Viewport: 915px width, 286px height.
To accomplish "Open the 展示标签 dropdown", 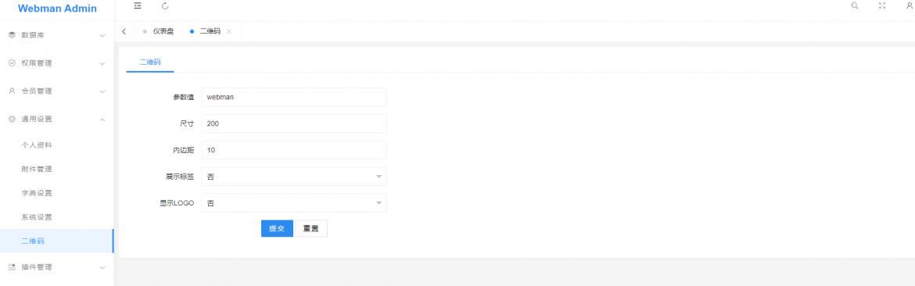I will pyautogui.click(x=294, y=177).
